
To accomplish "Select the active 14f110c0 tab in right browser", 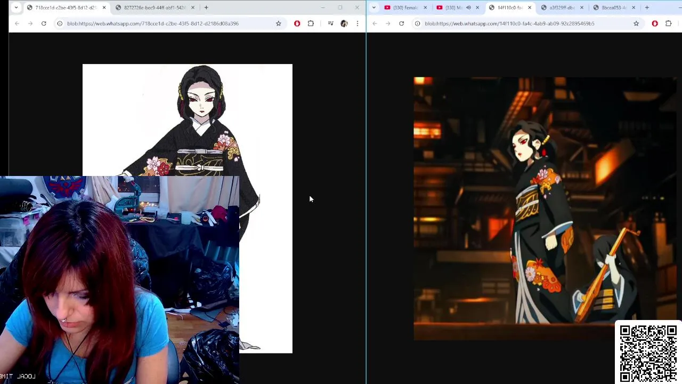I will [509, 7].
